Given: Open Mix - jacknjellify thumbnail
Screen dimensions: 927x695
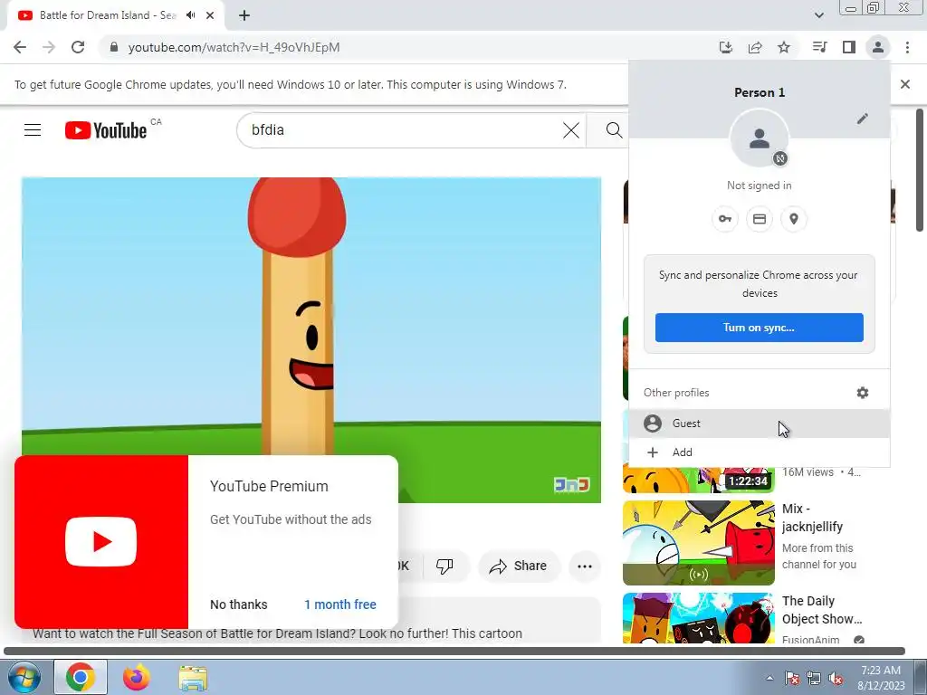Looking at the screenshot, I should tap(698, 543).
